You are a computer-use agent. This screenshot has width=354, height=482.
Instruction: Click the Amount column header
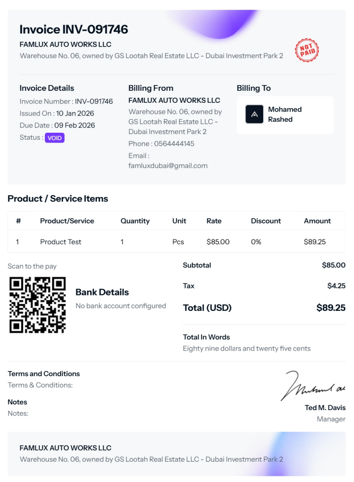[317, 221]
